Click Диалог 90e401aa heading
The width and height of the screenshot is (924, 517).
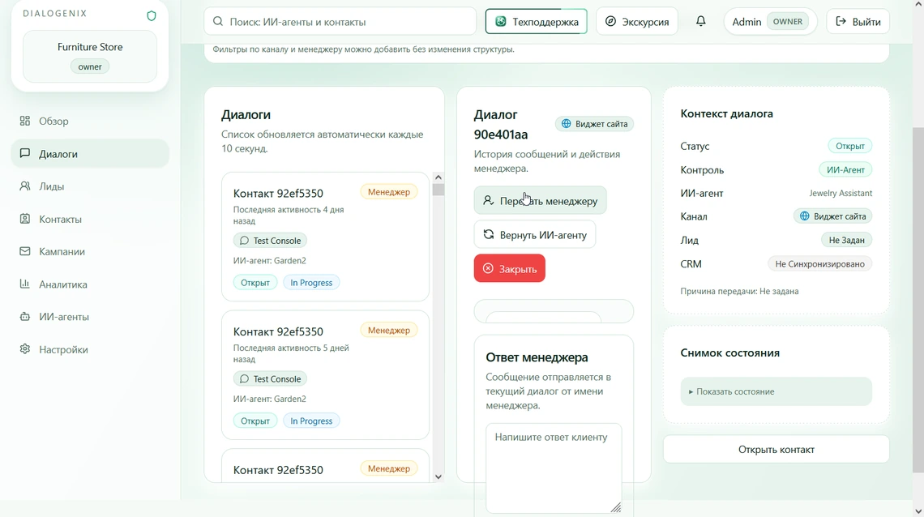click(x=501, y=124)
